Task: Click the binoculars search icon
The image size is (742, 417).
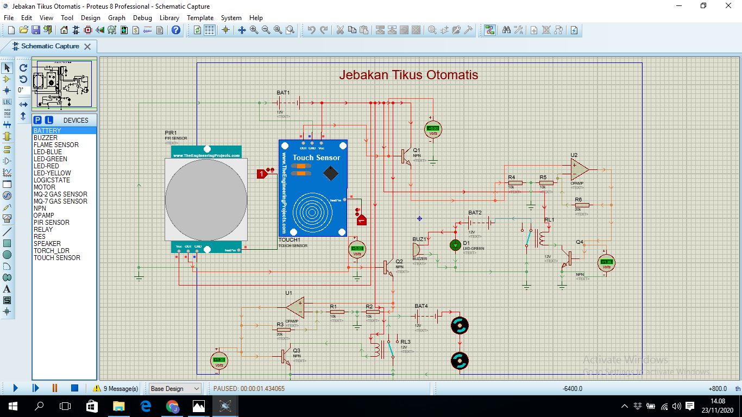Action: (506, 30)
